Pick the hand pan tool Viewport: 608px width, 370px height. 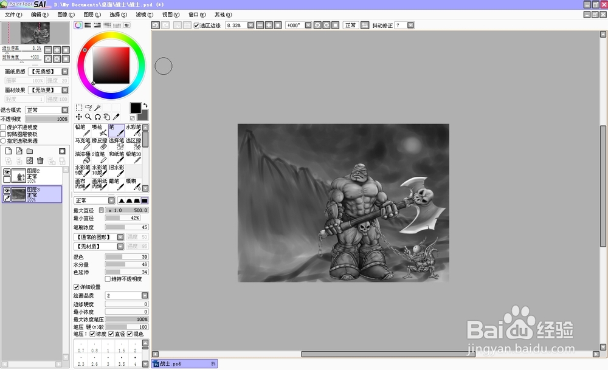(107, 117)
